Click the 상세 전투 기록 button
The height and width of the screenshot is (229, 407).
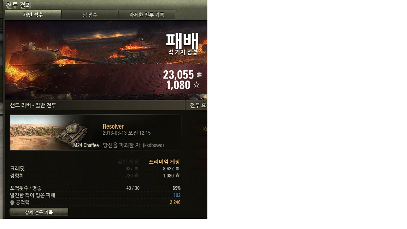coord(39,212)
